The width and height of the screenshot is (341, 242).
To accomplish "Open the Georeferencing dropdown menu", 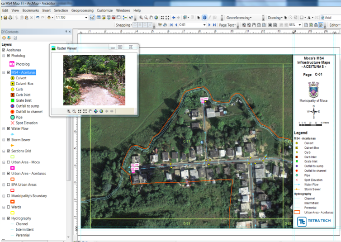I will (238, 18).
